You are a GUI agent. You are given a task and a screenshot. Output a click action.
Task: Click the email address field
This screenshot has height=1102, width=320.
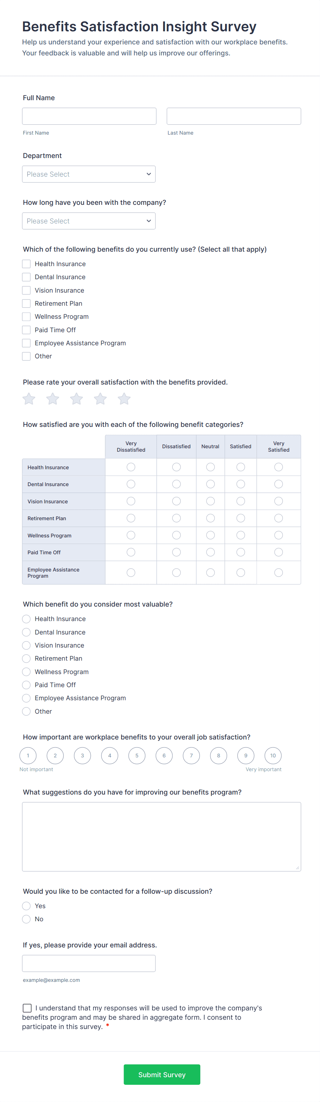click(88, 963)
